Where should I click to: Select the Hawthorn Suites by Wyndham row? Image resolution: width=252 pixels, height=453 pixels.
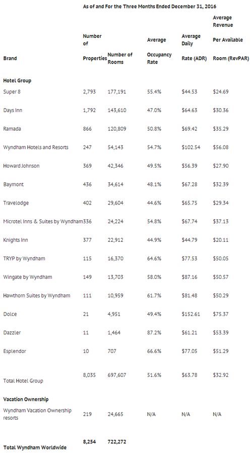(x=126, y=295)
